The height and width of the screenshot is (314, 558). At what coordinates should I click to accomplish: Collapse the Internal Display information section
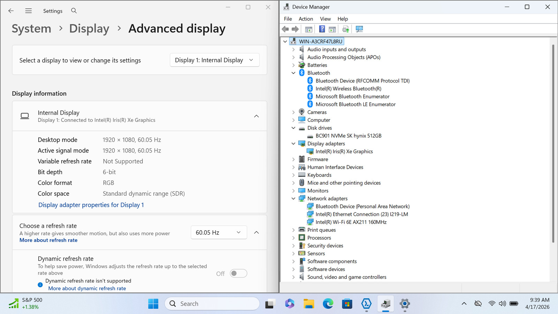(256, 116)
